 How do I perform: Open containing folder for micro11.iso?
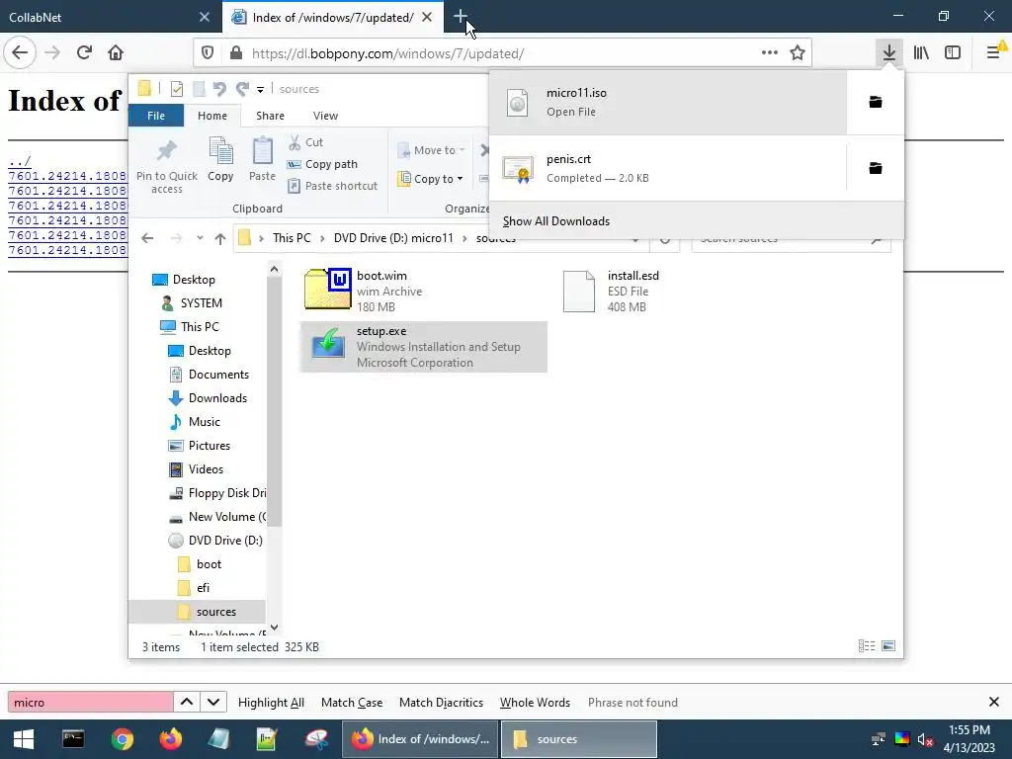tap(876, 102)
